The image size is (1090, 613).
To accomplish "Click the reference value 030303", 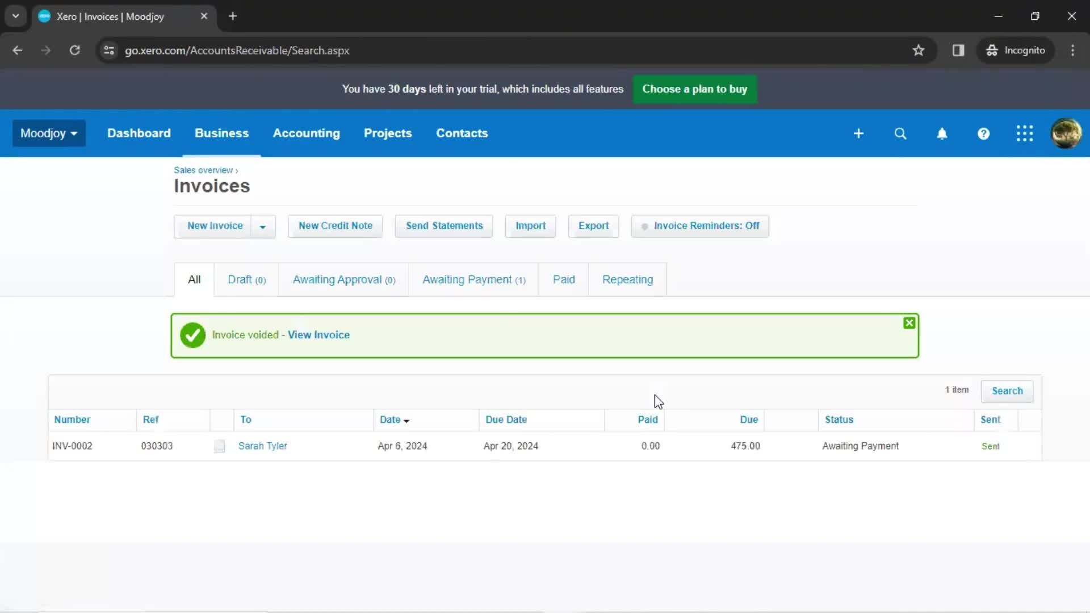I will click(157, 446).
